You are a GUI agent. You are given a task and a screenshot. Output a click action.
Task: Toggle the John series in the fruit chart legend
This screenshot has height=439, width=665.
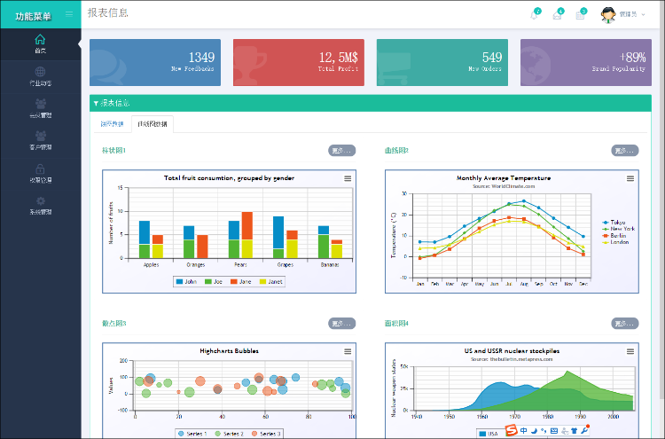point(185,281)
